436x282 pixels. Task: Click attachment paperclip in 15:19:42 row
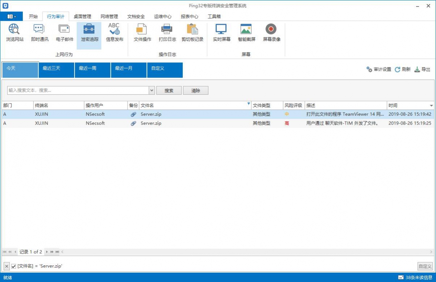tap(134, 114)
